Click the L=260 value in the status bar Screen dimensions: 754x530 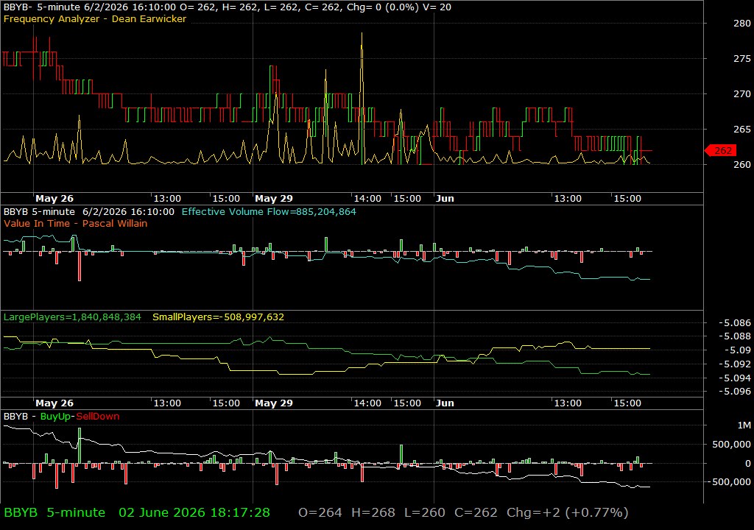tap(425, 512)
